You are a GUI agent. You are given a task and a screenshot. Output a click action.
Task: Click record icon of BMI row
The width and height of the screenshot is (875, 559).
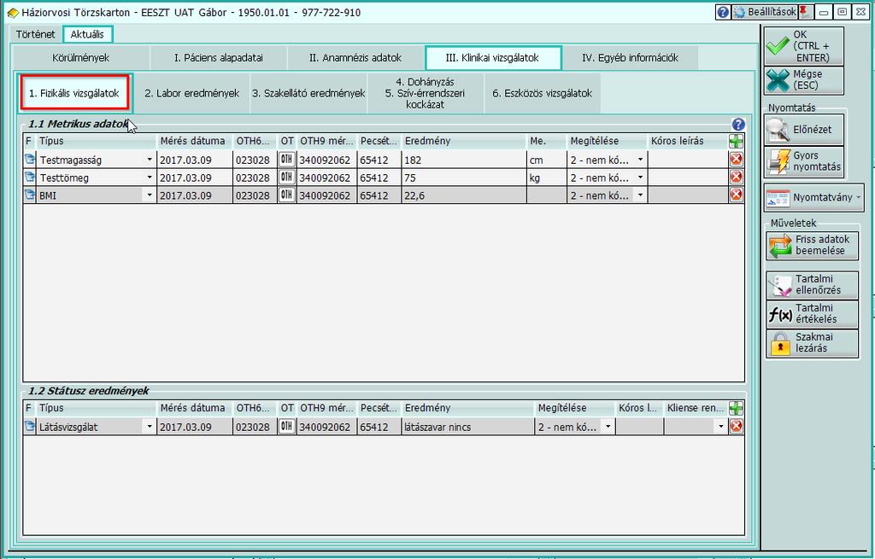(29, 195)
